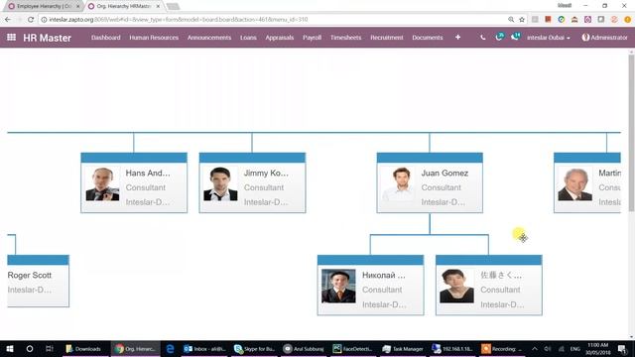Open the Windows notification center icon
Screen dimensions: 635x357
coord(622,348)
